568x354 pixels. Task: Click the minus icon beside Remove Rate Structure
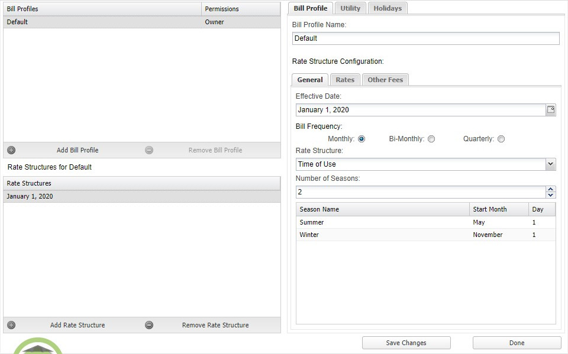149,325
